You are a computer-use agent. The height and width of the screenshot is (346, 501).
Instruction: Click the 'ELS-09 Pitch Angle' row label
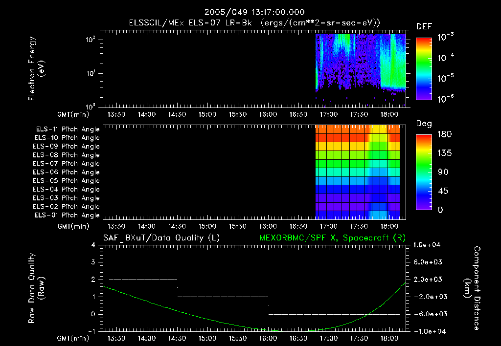pyautogui.click(x=67, y=147)
